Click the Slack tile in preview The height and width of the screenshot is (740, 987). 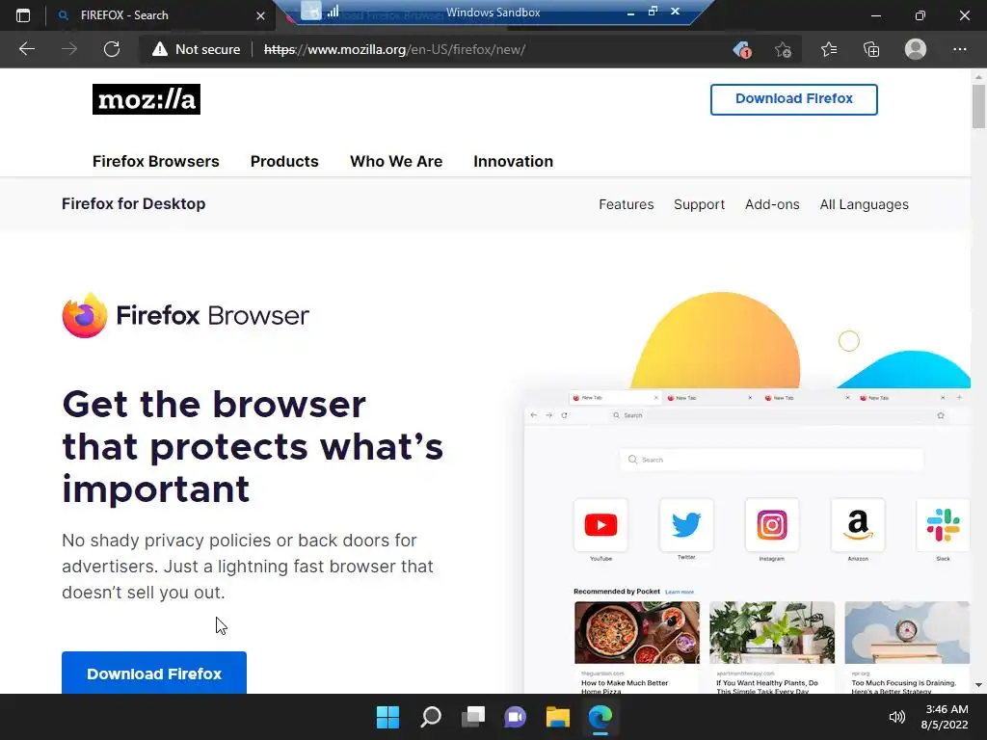coord(943,525)
